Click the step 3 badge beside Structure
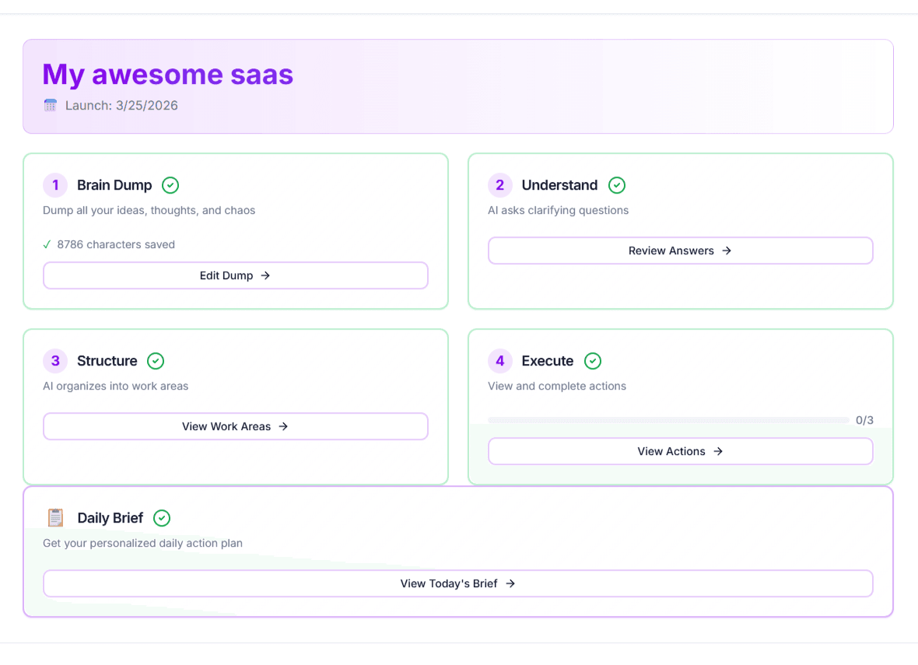Viewport: 918px width, 665px height. [x=55, y=361]
